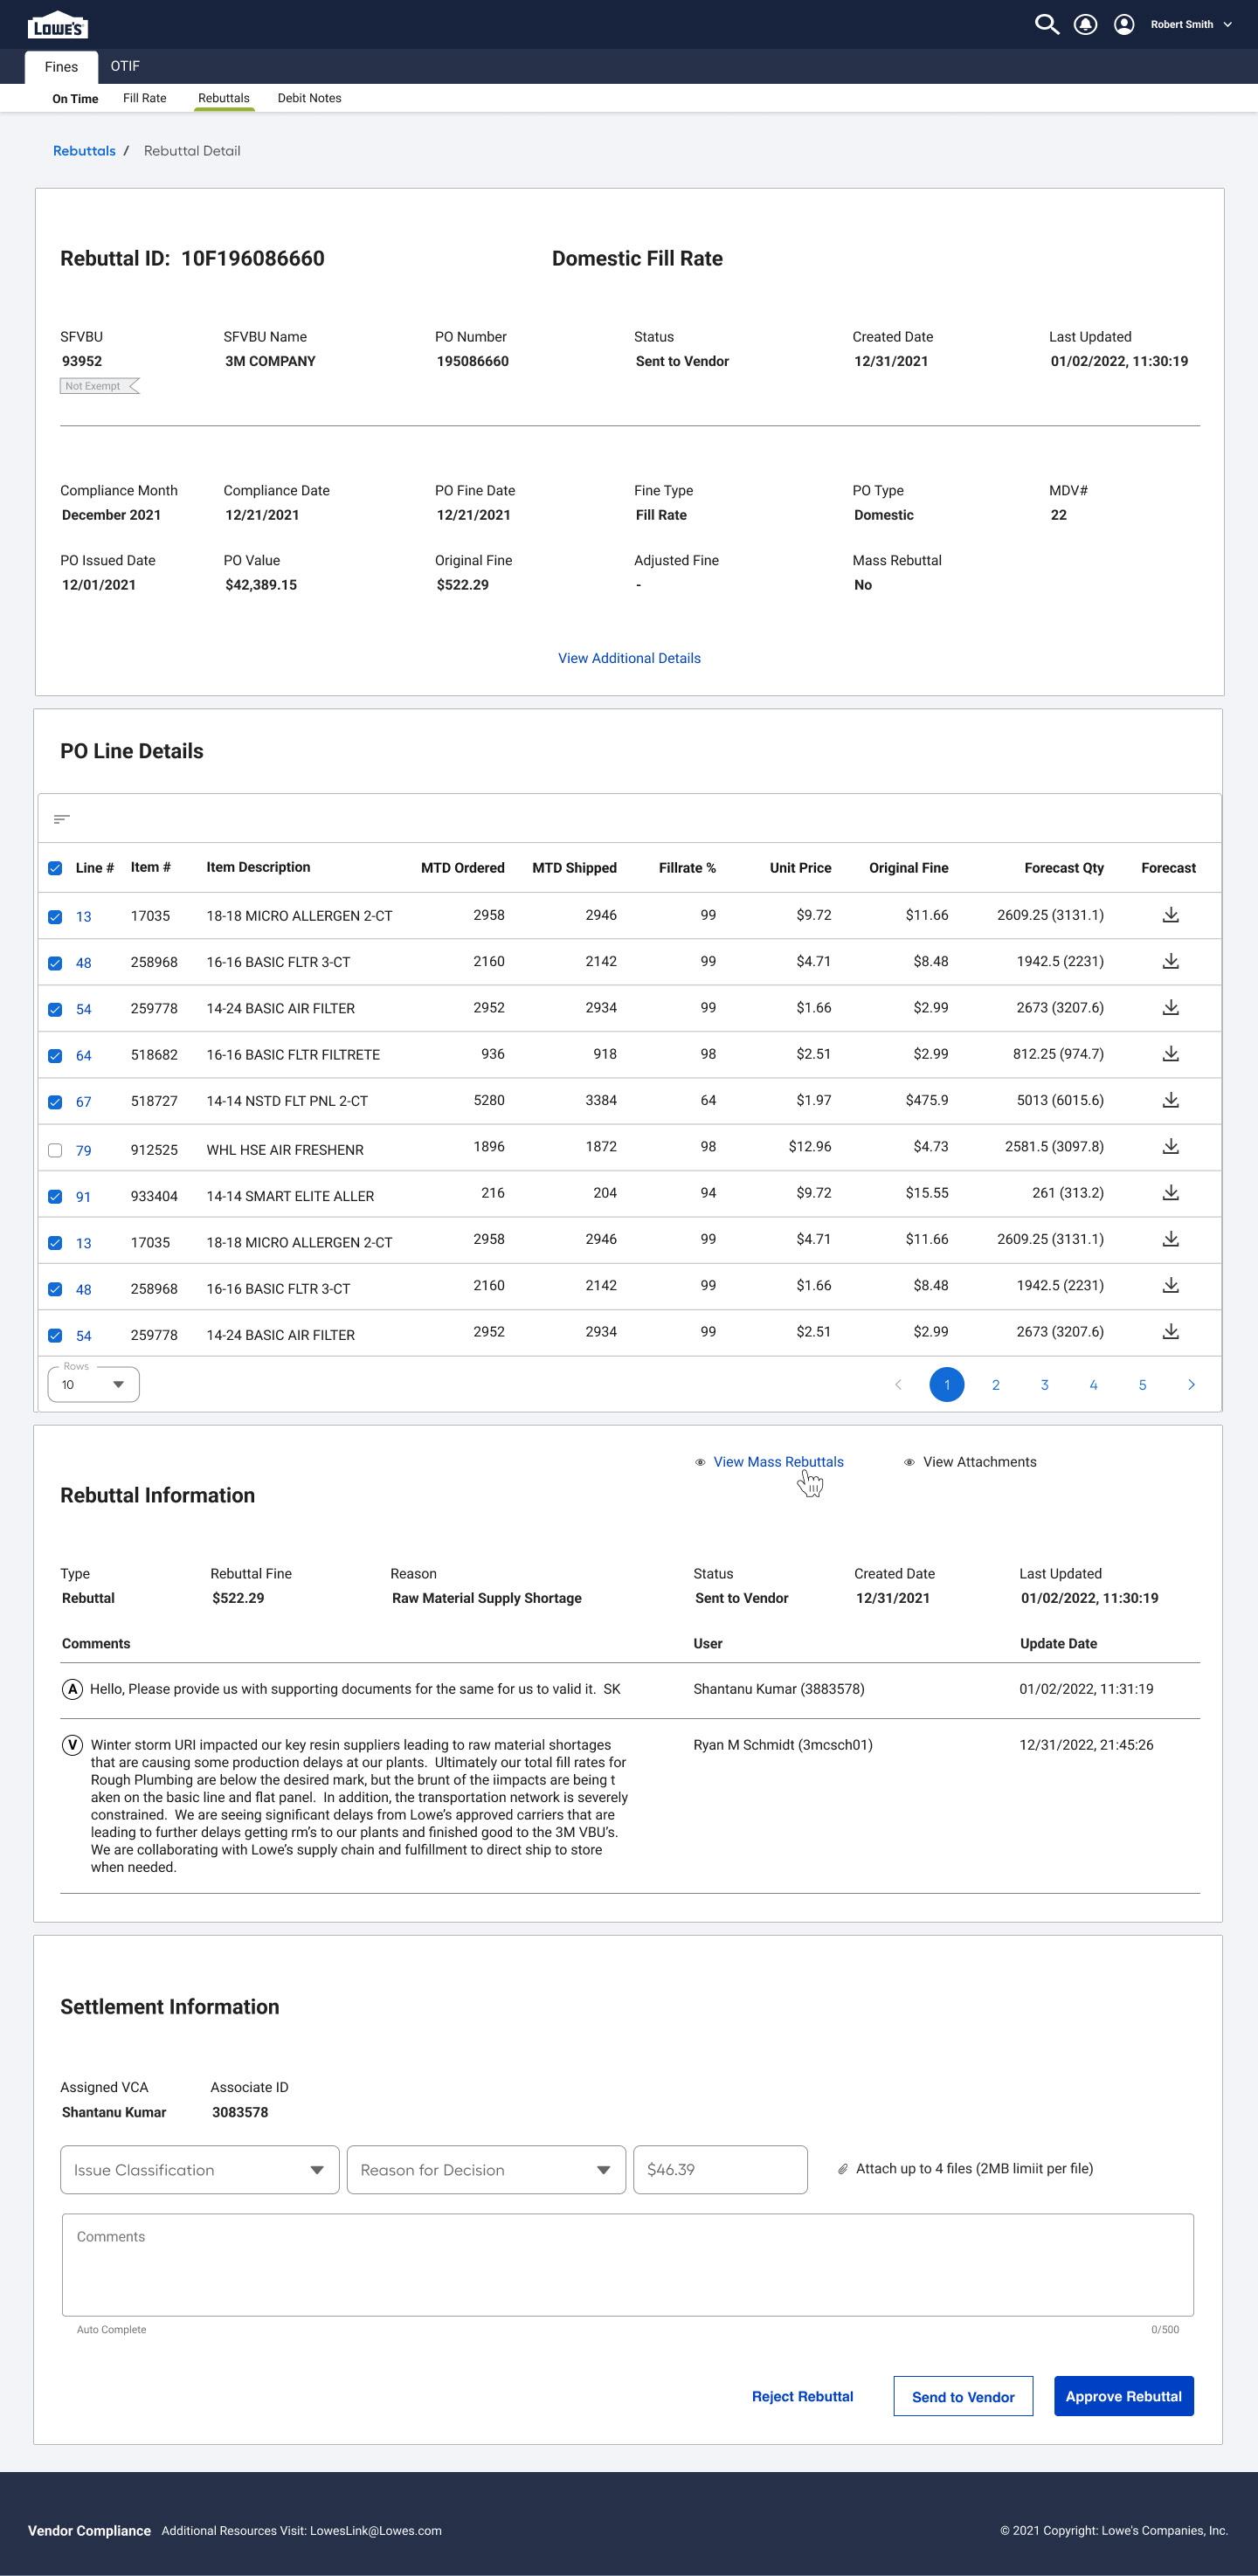
Task: Open View Additional Details link
Action: (x=629, y=658)
